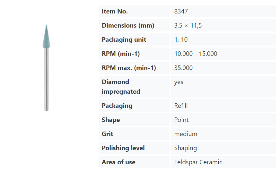
Task: Click the max RPM value 35.000
Action: (183, 68)
